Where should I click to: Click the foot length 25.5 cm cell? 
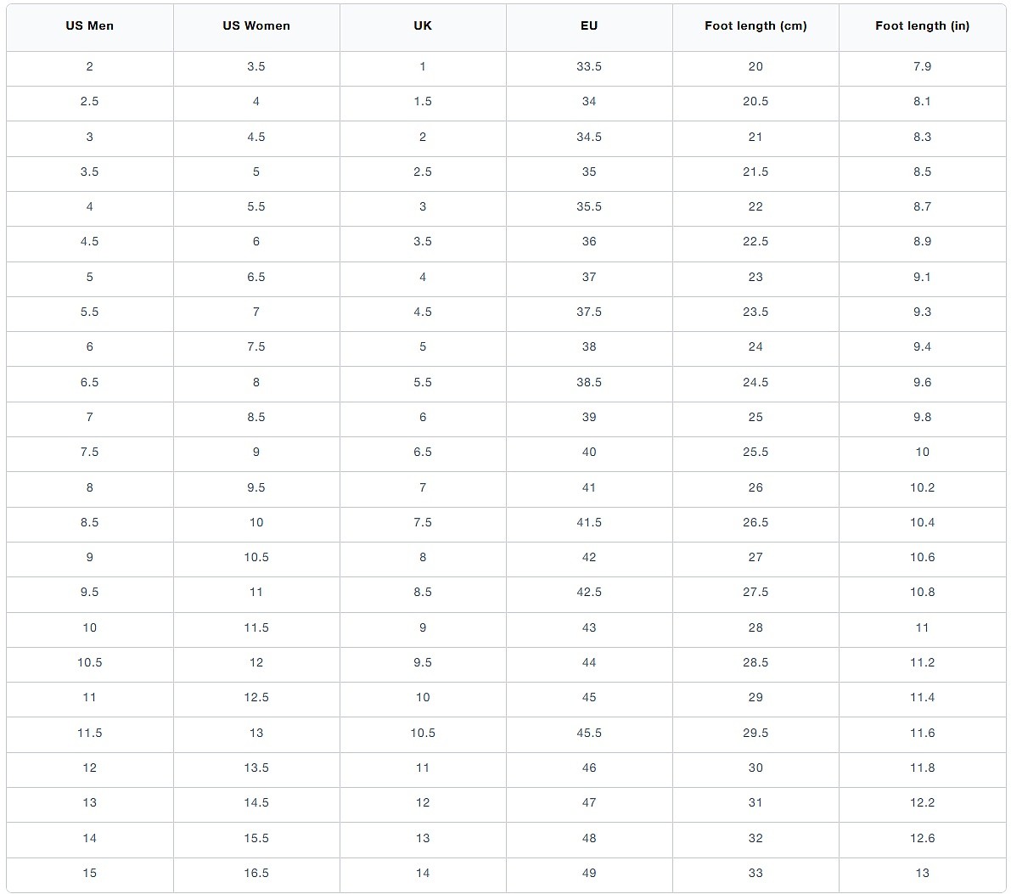[x=755, y=453]
